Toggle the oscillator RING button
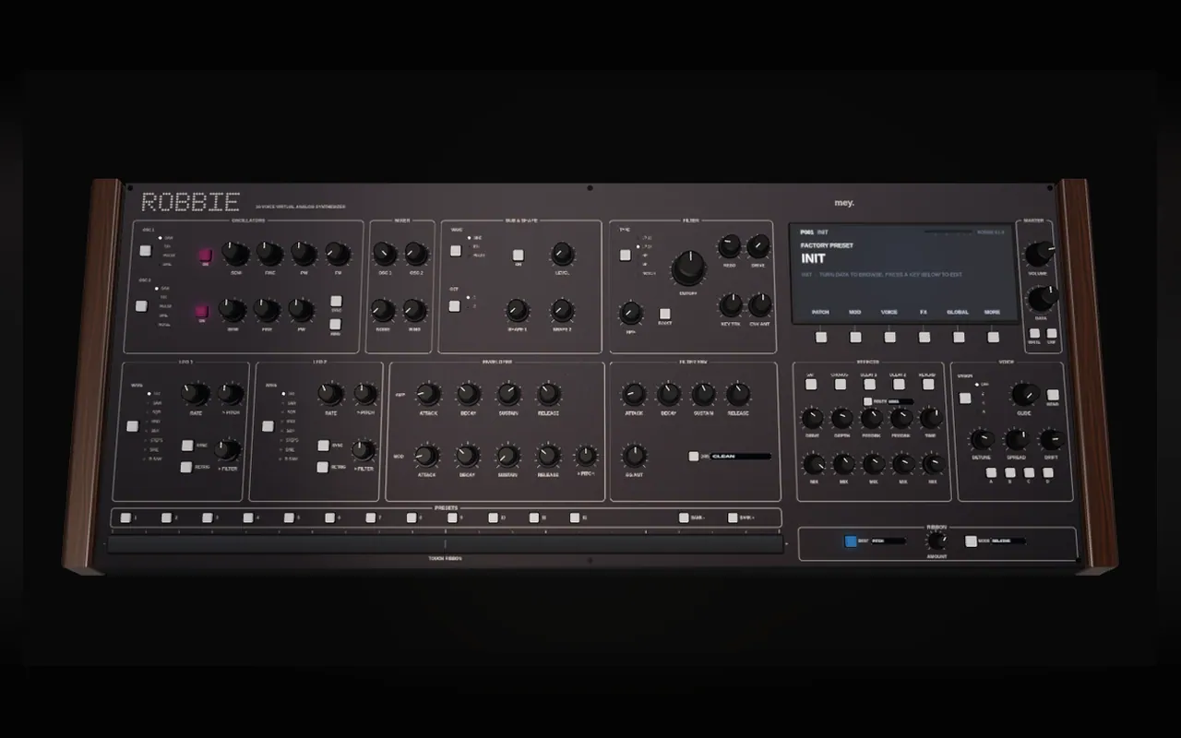Screen dimensions: 1181x738 coord(335,324)
